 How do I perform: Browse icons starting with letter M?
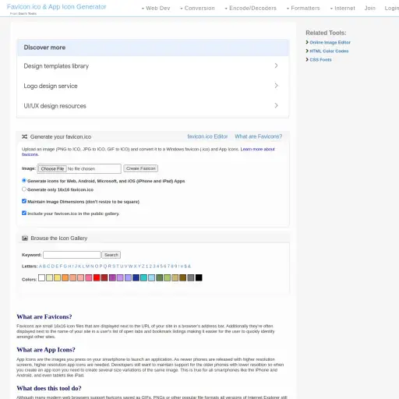click(x=87, y=267)
